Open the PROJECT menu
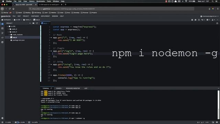The image size is (220, 124). pyautogui.click(x=26, y=16)
